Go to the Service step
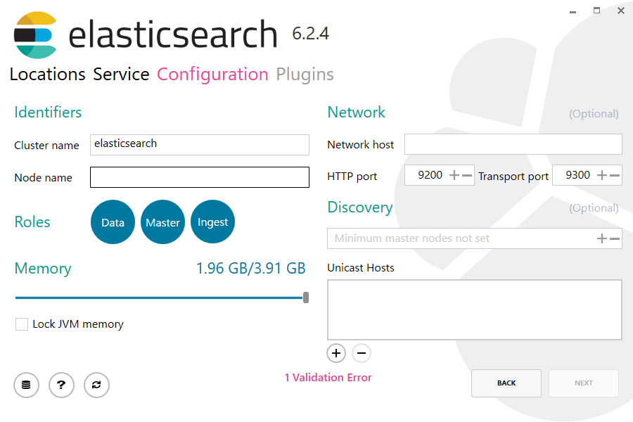 tap(121, 75)
